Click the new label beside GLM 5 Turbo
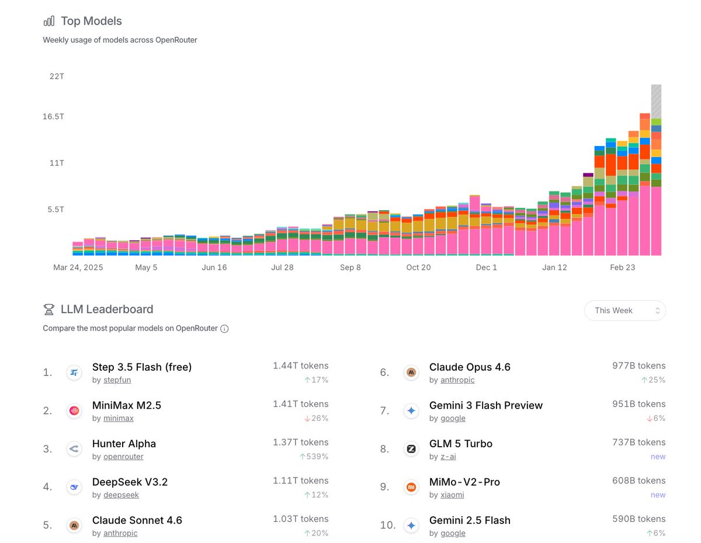This screenshot has height=543, width=701. (658, 457)
